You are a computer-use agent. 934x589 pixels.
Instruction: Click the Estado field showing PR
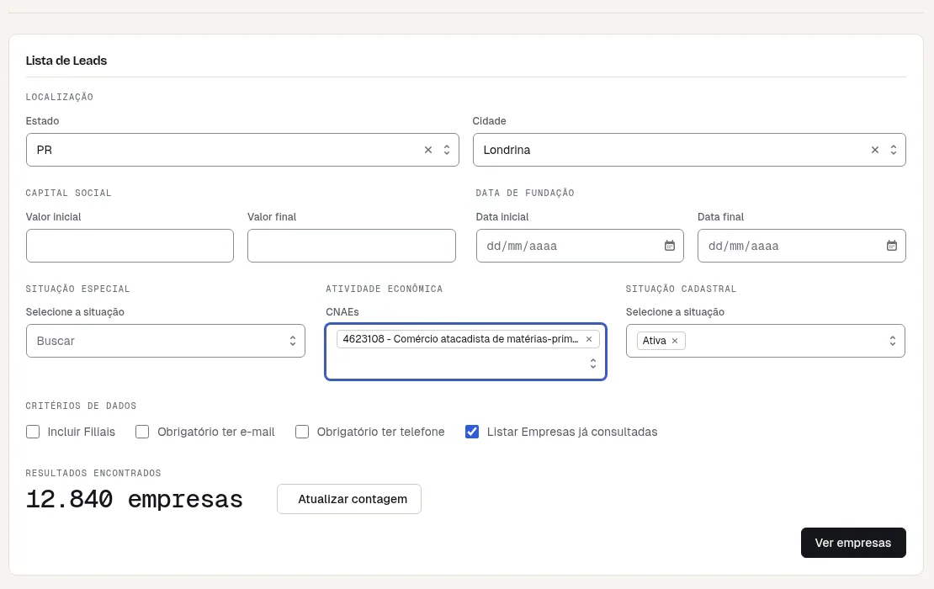pyautogui.click(x=242, y=150)
